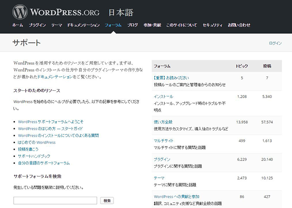The height and width of the screenshot is (208, 292).
Task: Open 投稿を書こう link
Action: [x=28, y=149]
